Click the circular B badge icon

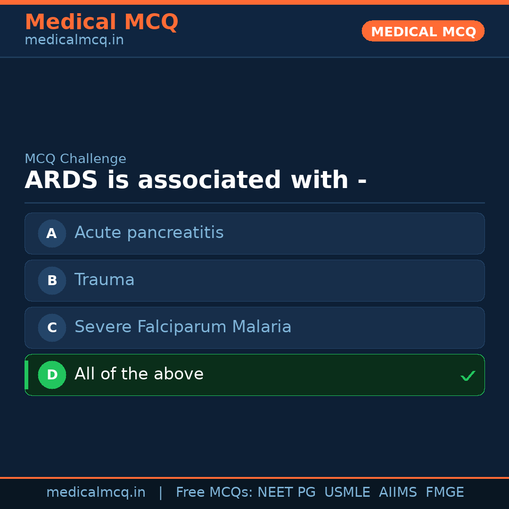click(x=52, y=280)
